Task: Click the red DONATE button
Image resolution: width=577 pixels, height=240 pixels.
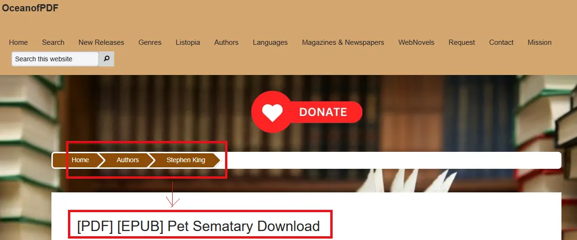Action: 307,112
